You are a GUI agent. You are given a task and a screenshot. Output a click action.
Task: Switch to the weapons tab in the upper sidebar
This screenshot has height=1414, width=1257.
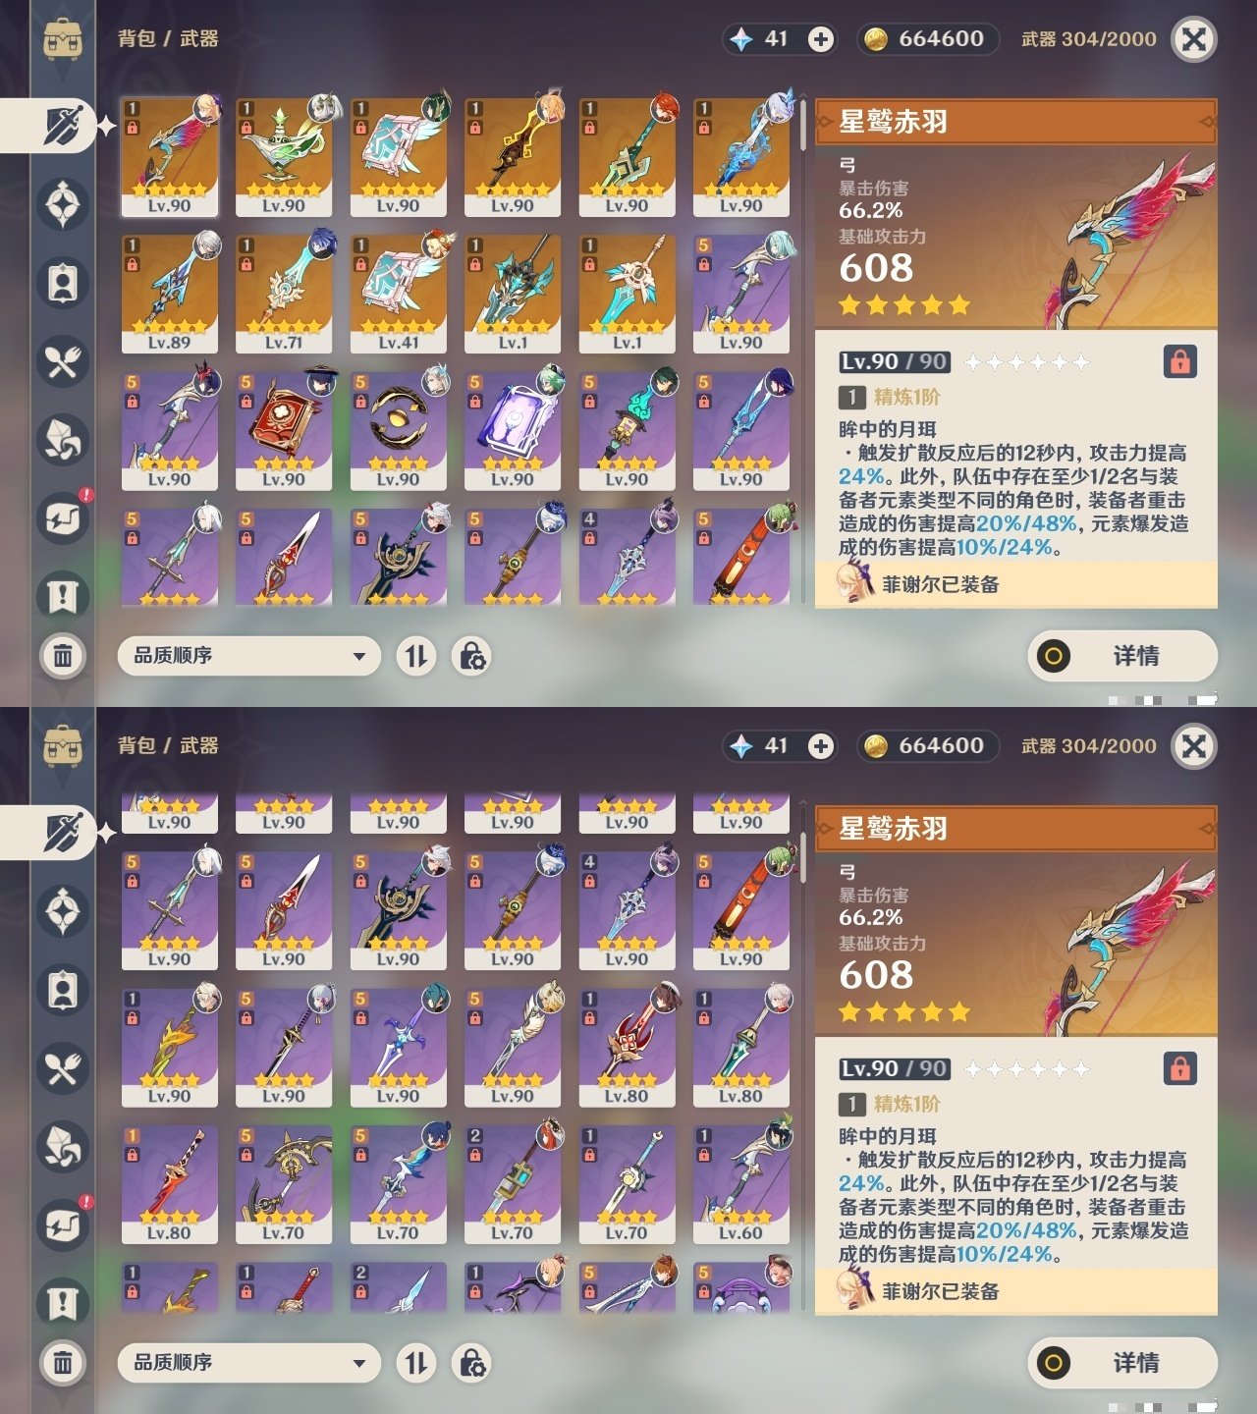click(63, 126)
